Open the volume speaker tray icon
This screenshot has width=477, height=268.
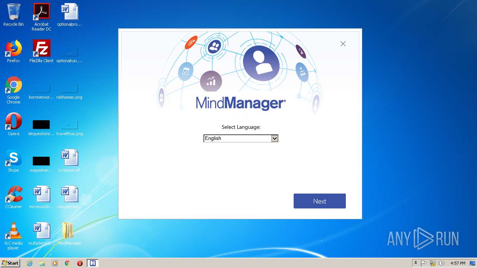[x=442, y=263]
